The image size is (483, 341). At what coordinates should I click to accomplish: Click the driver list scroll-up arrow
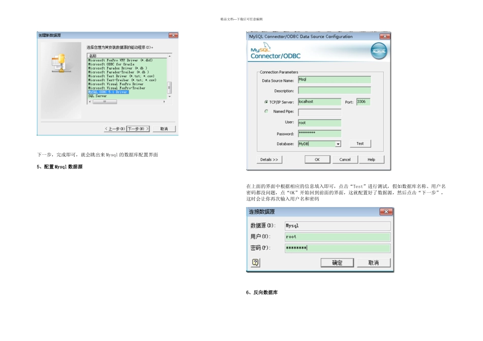click(x=169, y=56)
